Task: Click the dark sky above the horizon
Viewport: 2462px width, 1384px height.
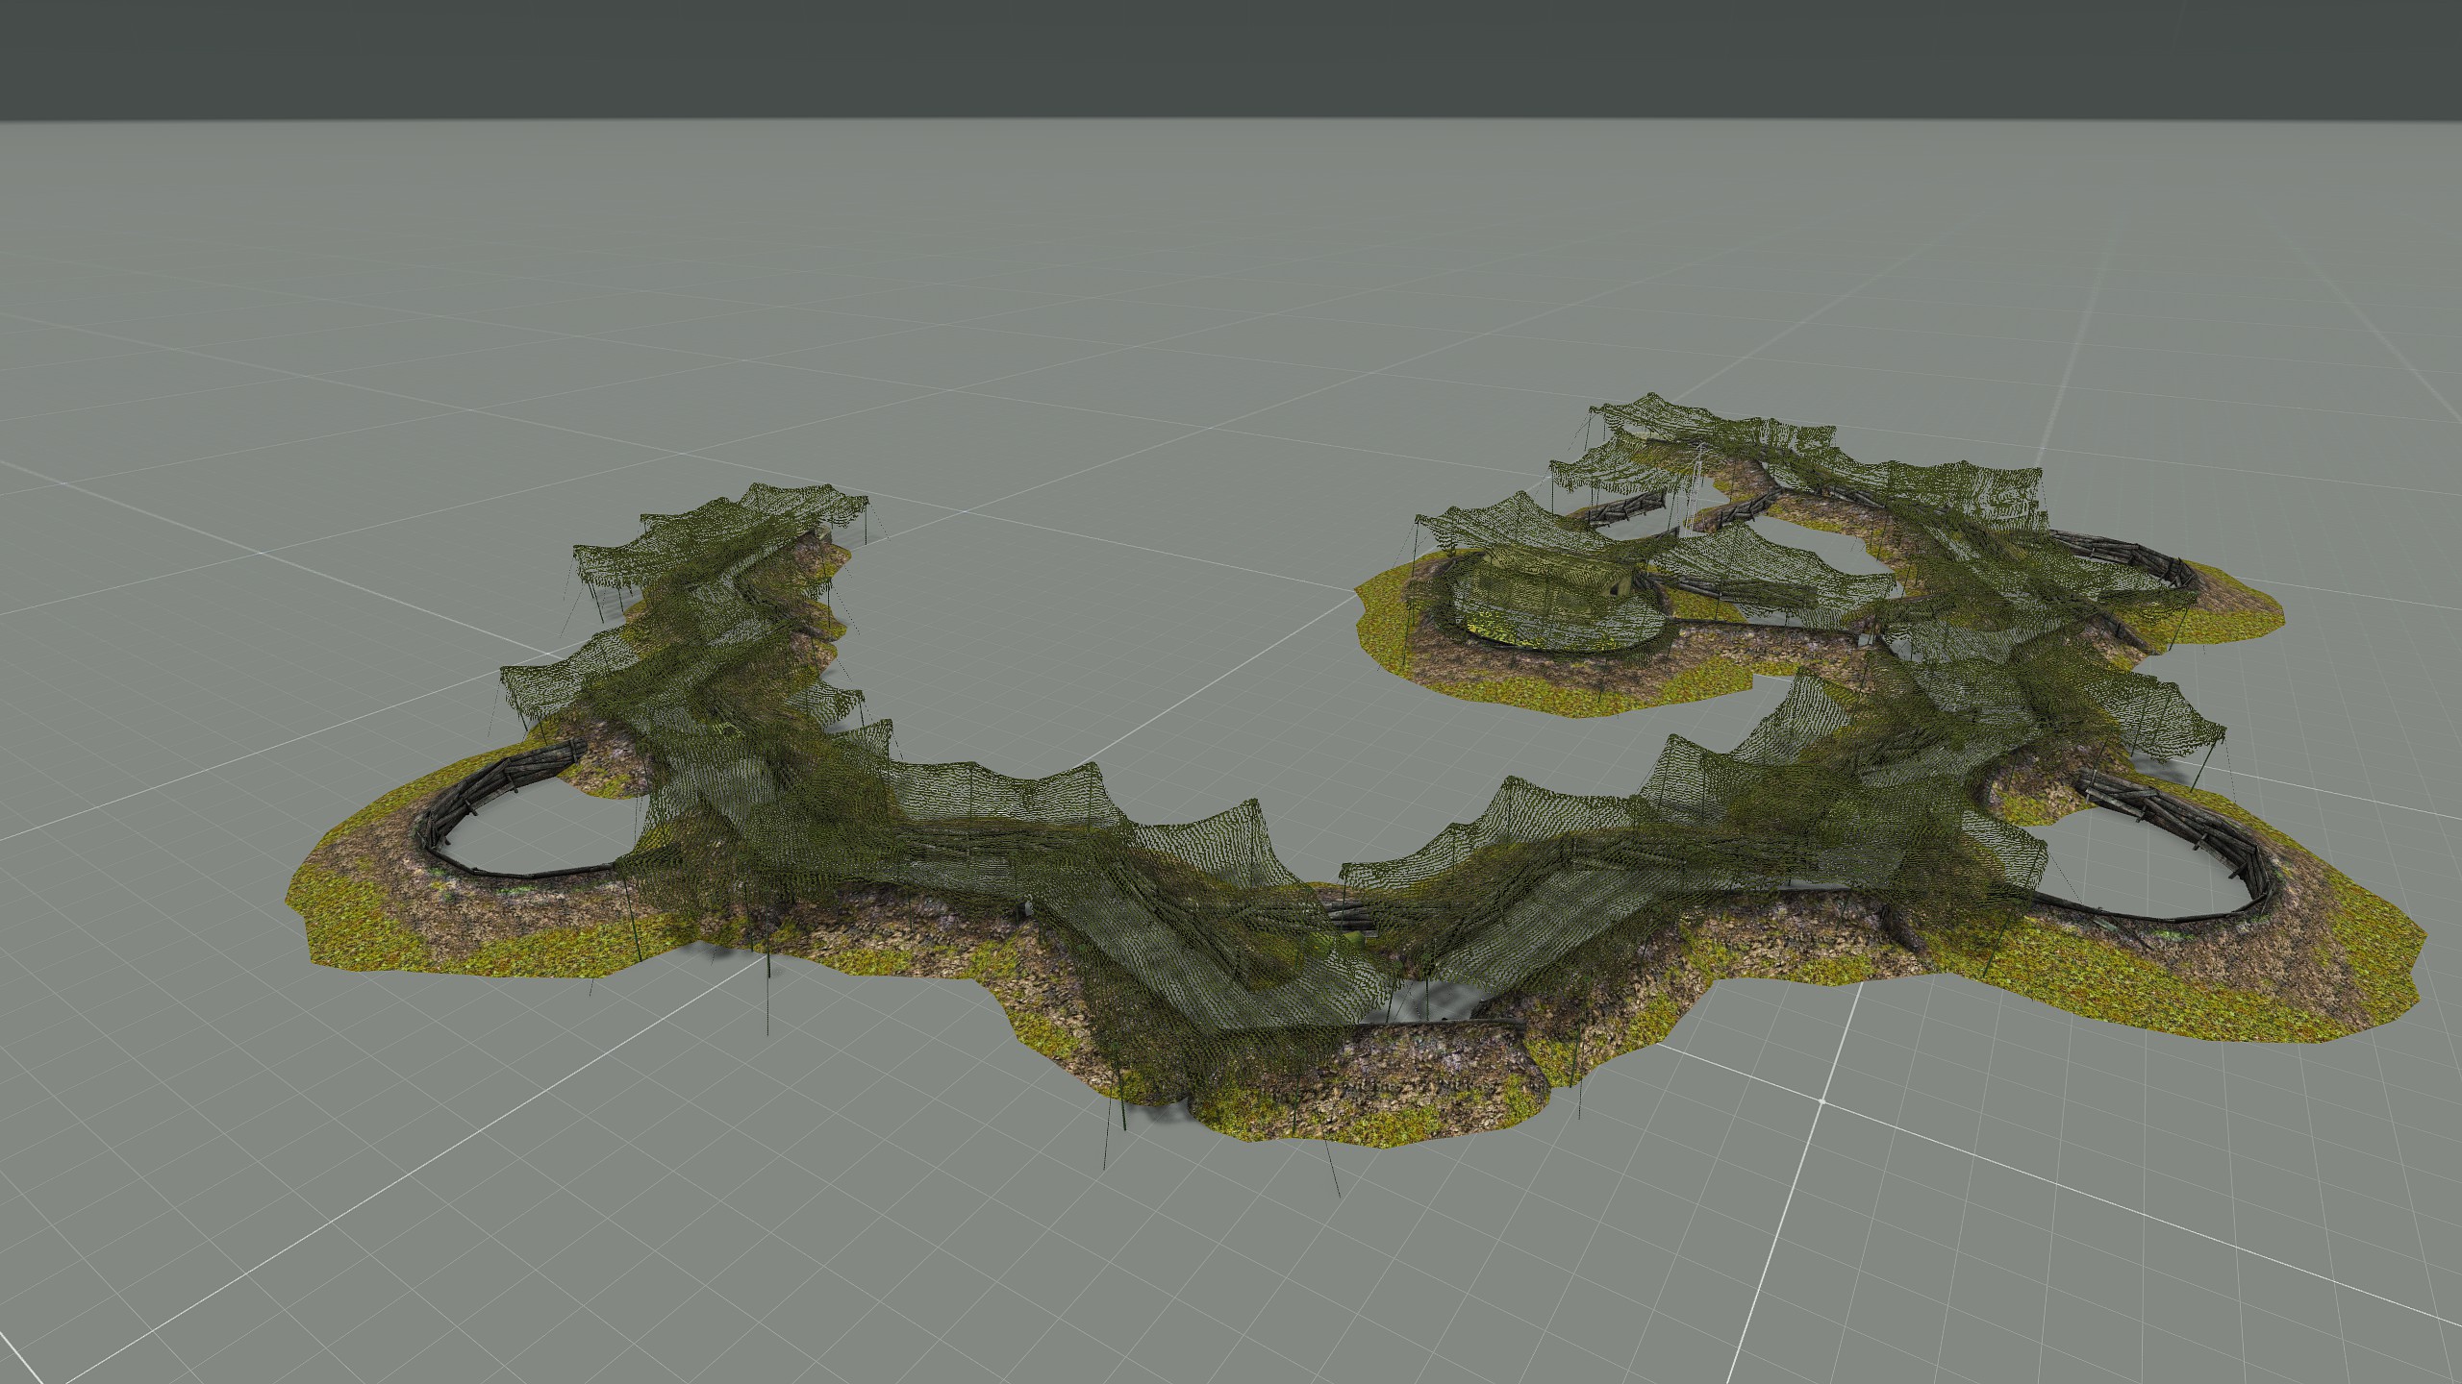Action: point(1231,58)
